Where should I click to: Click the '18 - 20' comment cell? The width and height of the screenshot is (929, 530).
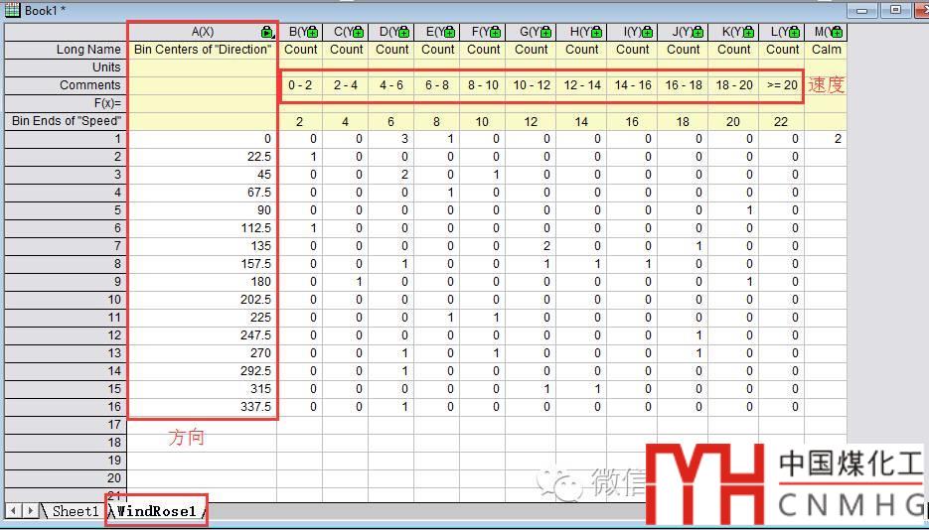(x=733, y=85)
